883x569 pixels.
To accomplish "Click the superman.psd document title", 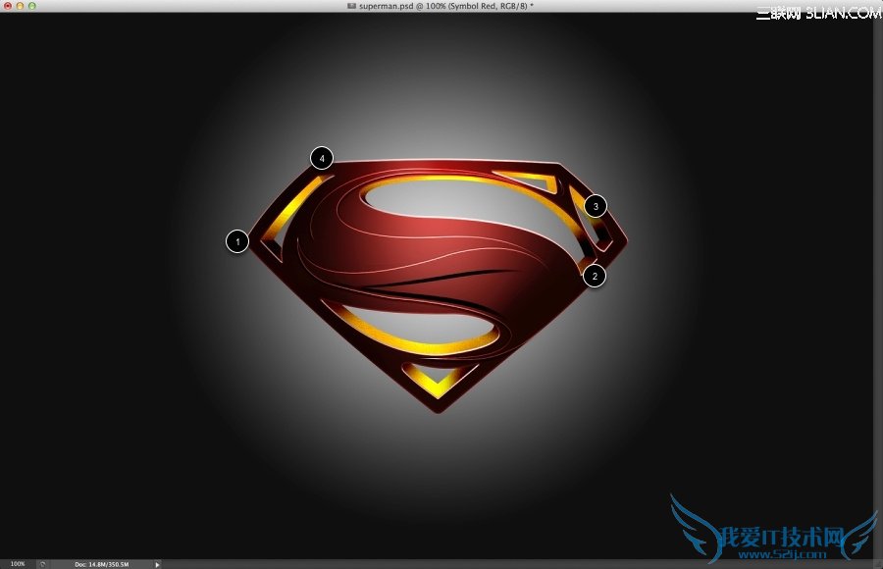I will tap(445, 6).
